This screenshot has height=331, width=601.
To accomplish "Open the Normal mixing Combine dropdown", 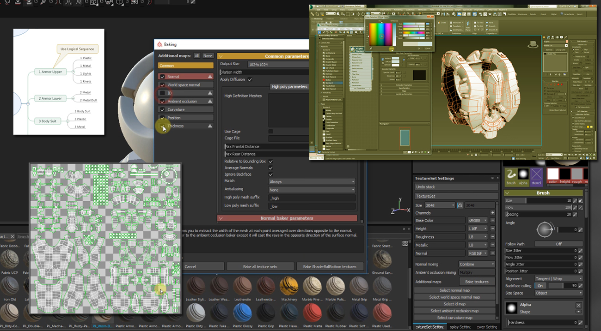I will 477,264.
